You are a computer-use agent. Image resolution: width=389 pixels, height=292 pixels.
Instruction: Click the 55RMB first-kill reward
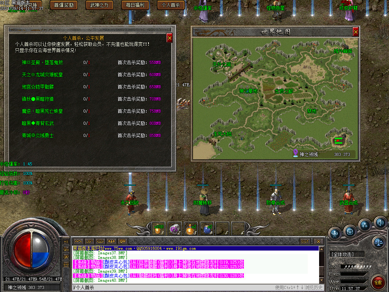coord(155,63)
